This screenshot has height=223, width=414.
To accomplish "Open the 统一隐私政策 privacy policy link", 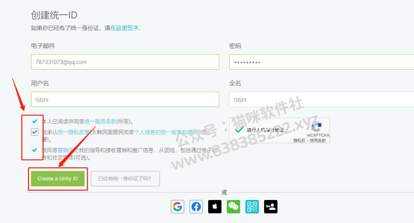I will 74,132.
